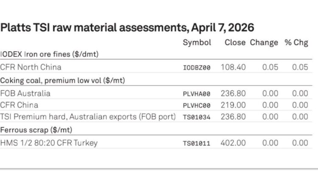Click the 219.00 close price
Image resolution: width=318 pixels, height=182 pixels.
point(233,105)
